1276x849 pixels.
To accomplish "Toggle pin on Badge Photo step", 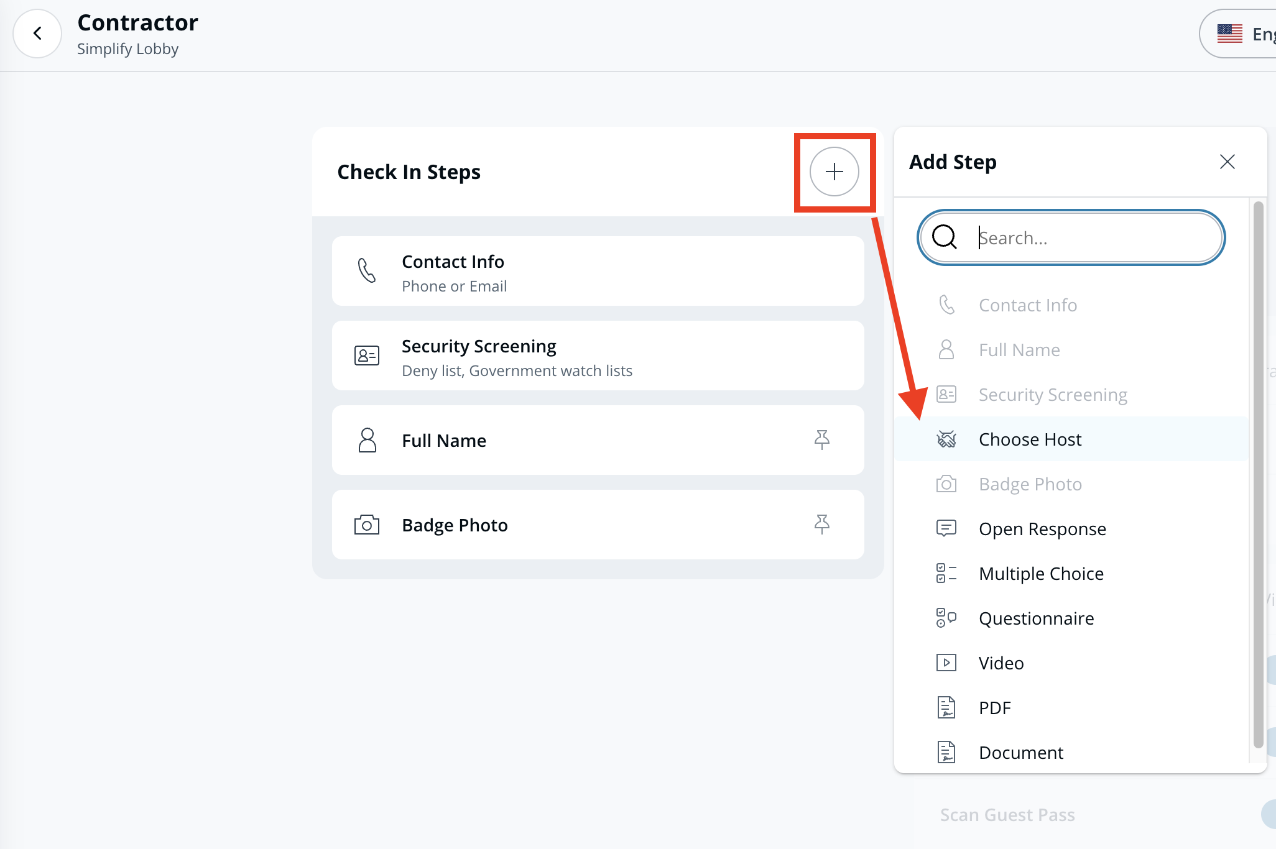I will coord(821,525).
